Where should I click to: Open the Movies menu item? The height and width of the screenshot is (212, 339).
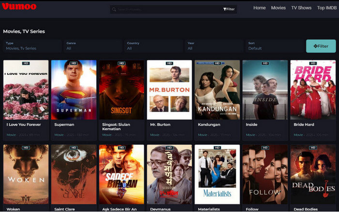click(x=278, y=8)
